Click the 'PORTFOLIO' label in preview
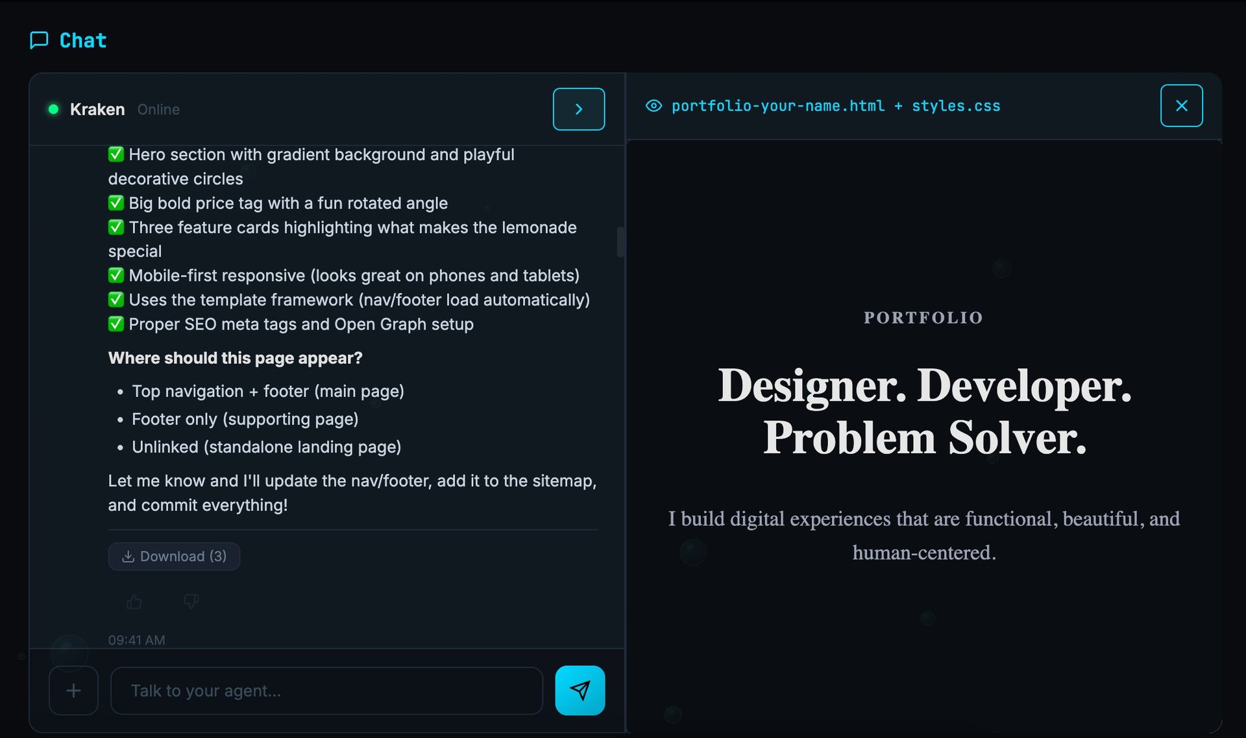 (x=923, y=318)
